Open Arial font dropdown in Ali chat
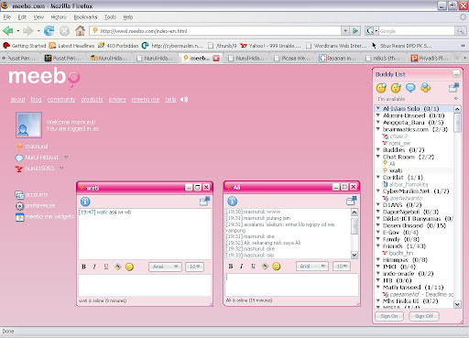Image resolution: width=469 pixels, height=338 pixels. pyautogui.click(x=312, y=267)
